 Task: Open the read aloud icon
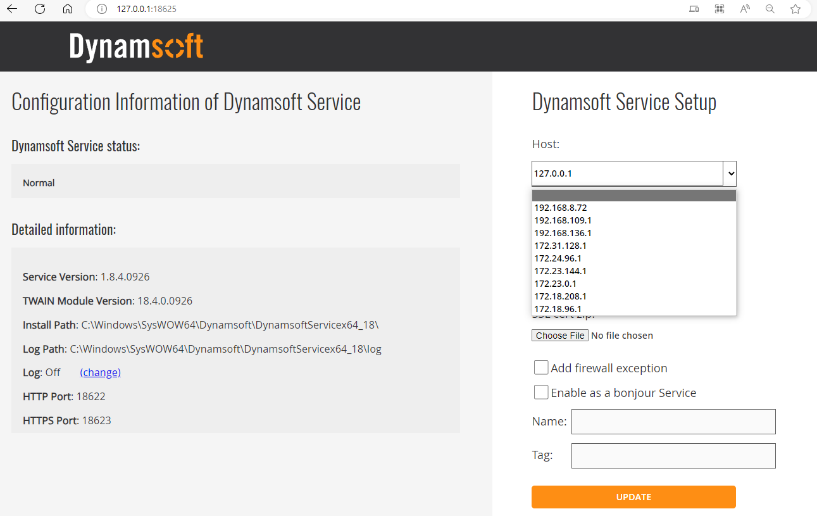click(745, 9)
